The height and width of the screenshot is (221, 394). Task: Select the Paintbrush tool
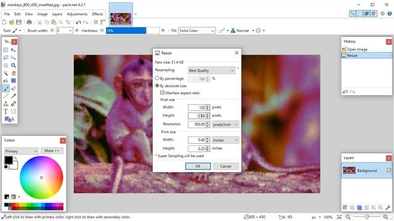point(6,88)
